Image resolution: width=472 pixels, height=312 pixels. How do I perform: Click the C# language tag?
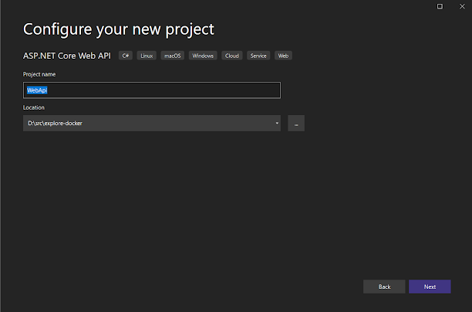(126, 56)
